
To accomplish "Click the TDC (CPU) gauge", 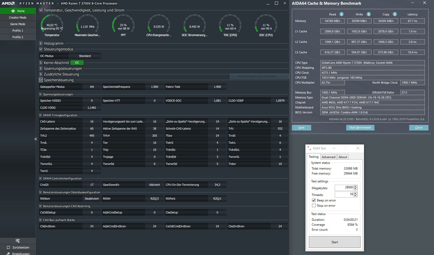I will pos(230,25).
